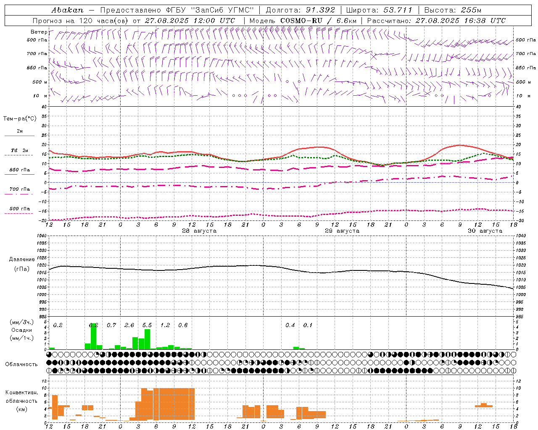Screen dimensions: 538x430
Task: Click the (км) unit label of the convective panel
Action: pos(21,409)
